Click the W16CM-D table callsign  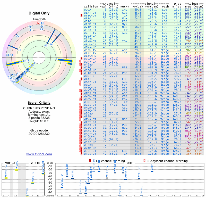point(90,56)
